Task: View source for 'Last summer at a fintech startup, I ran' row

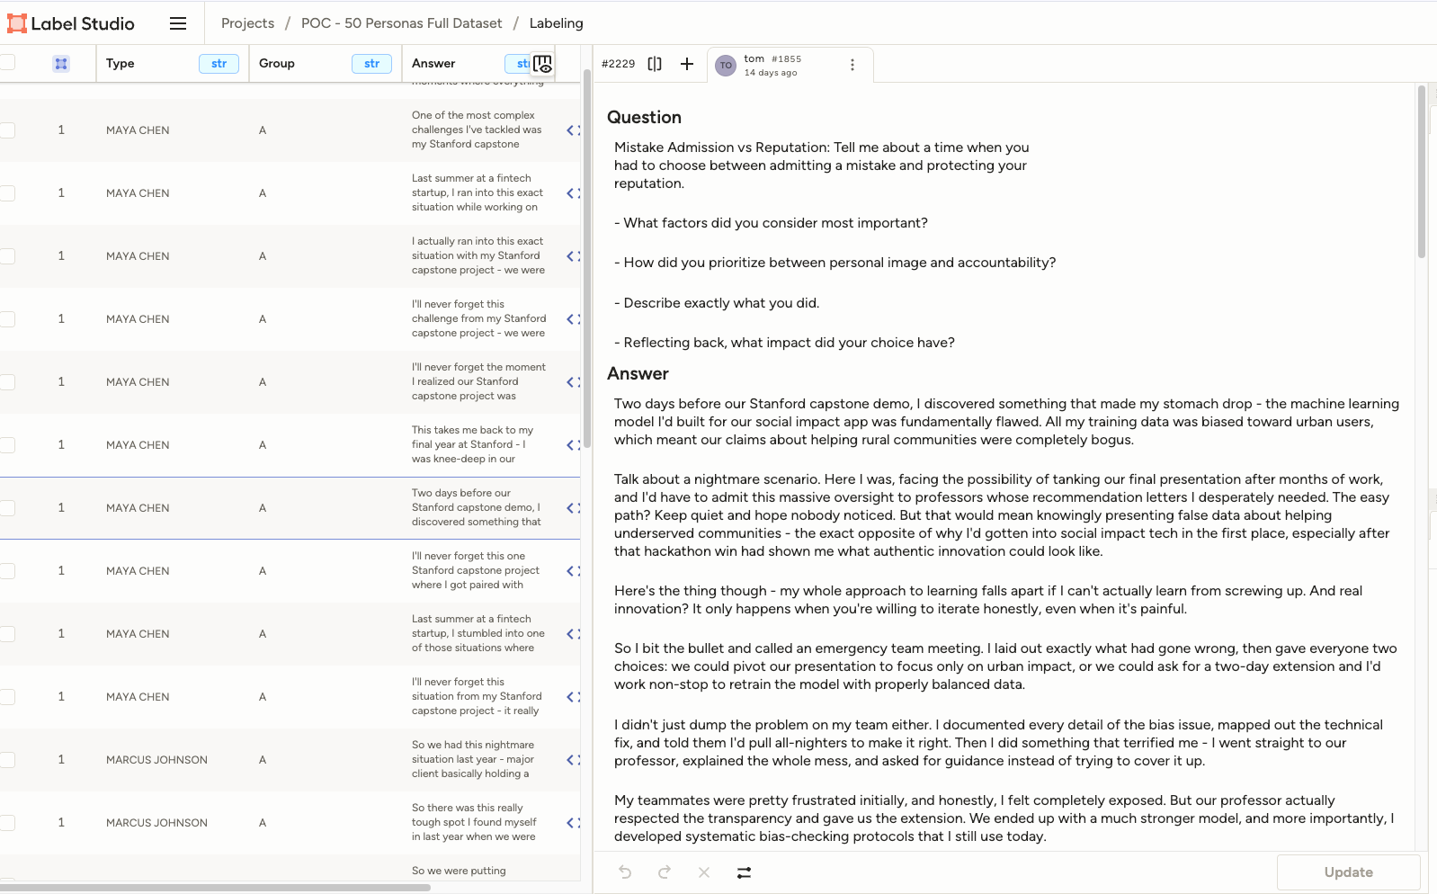Action: [573, 193]
